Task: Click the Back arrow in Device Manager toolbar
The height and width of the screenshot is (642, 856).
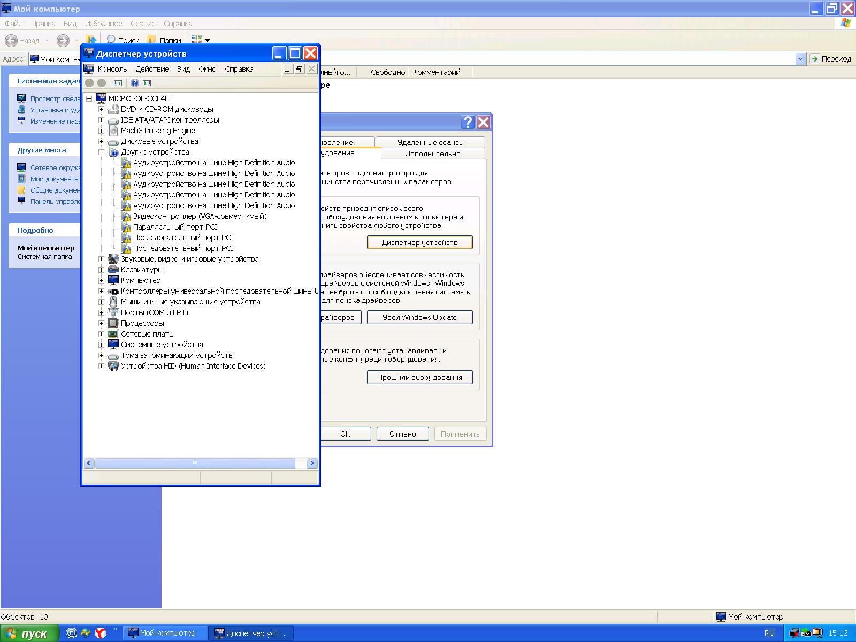Action: (89, 83)
